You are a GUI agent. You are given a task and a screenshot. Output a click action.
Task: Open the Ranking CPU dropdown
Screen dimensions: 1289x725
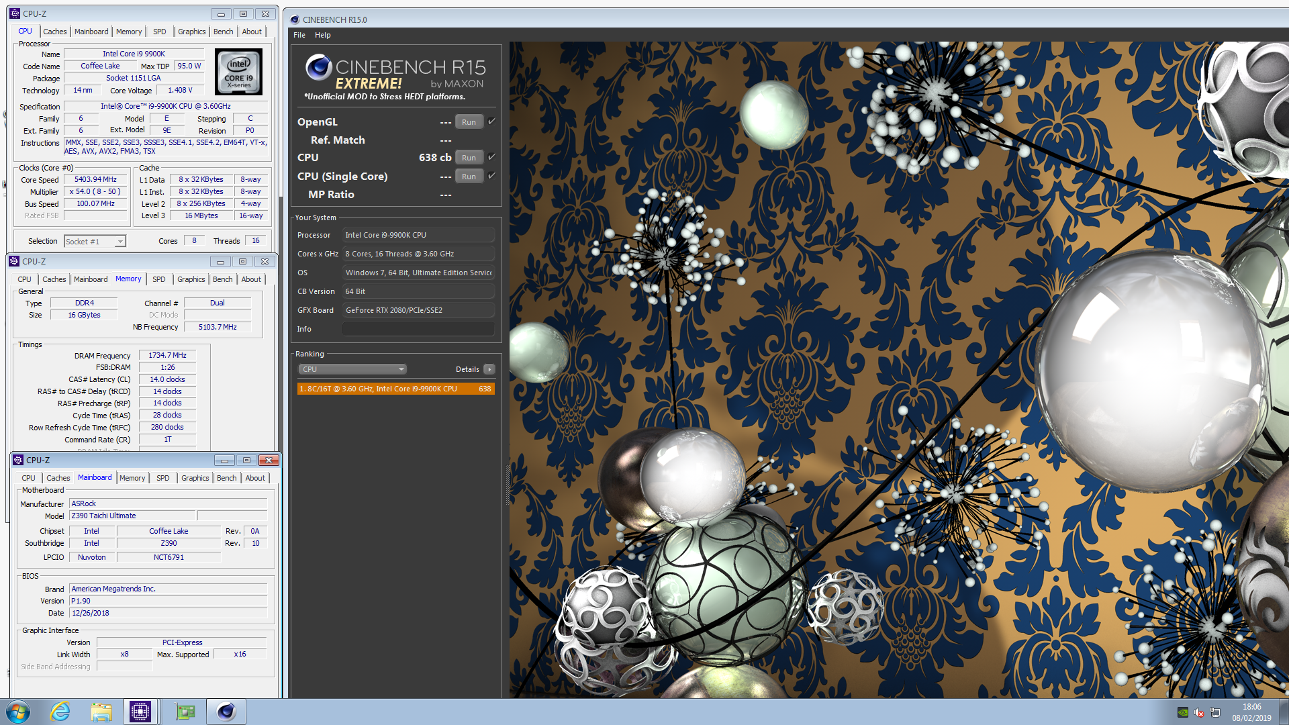[x=352, y=369]
